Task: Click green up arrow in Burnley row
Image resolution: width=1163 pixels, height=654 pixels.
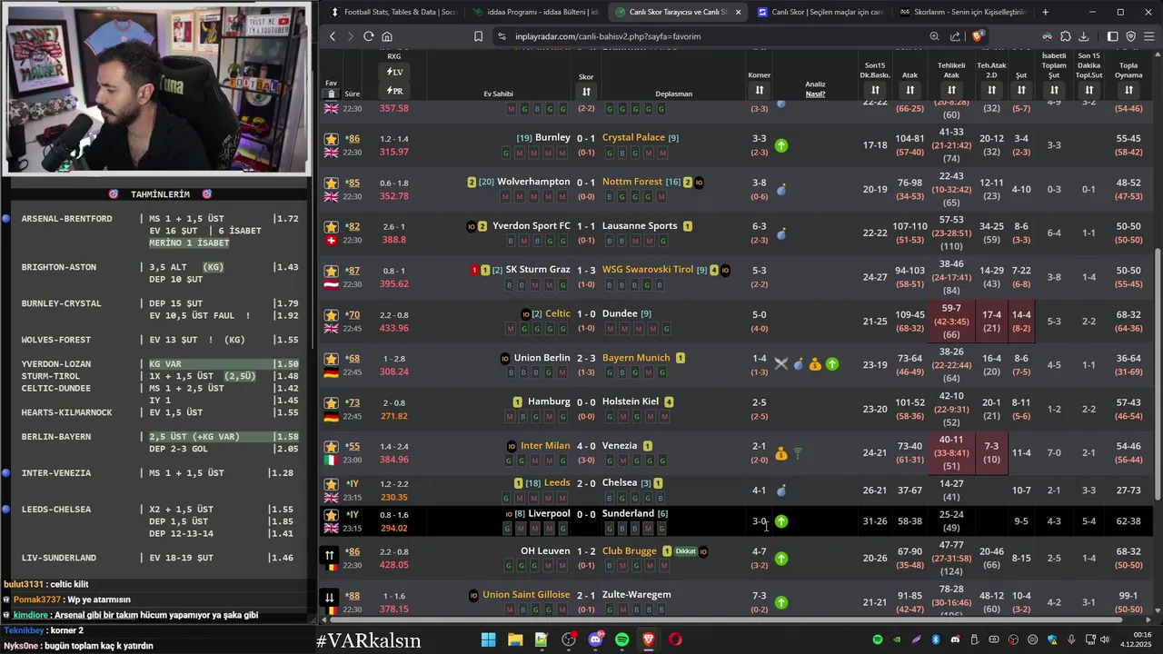Action: coord(781,145)
